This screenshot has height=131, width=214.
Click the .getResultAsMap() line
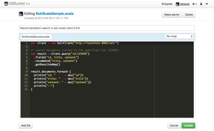pyautogui.click(x=47, y=64)
